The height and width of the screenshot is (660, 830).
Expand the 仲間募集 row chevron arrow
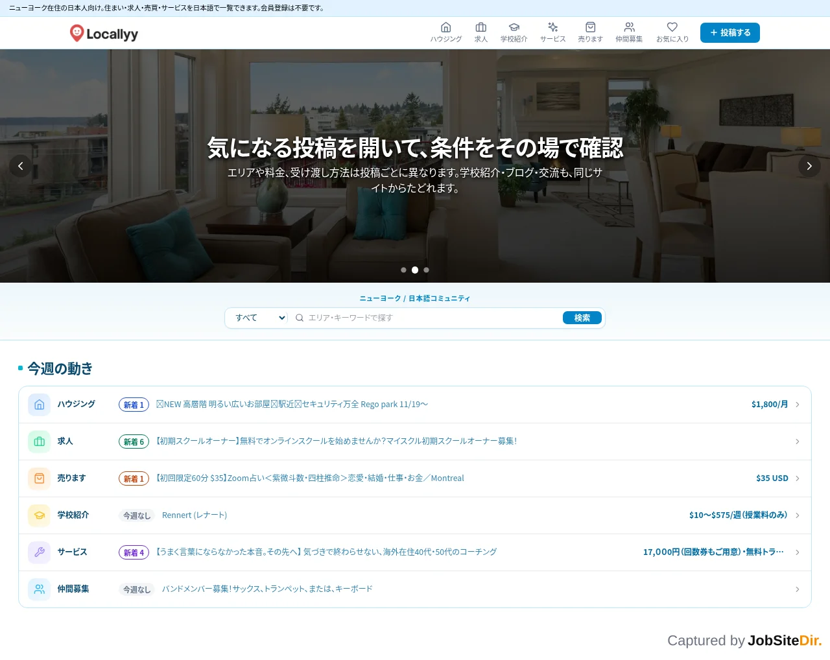(798, 589)
